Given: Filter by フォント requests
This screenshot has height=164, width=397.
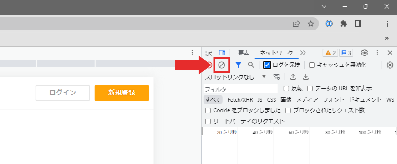Looking at the screenshot, I should [333, 100].
